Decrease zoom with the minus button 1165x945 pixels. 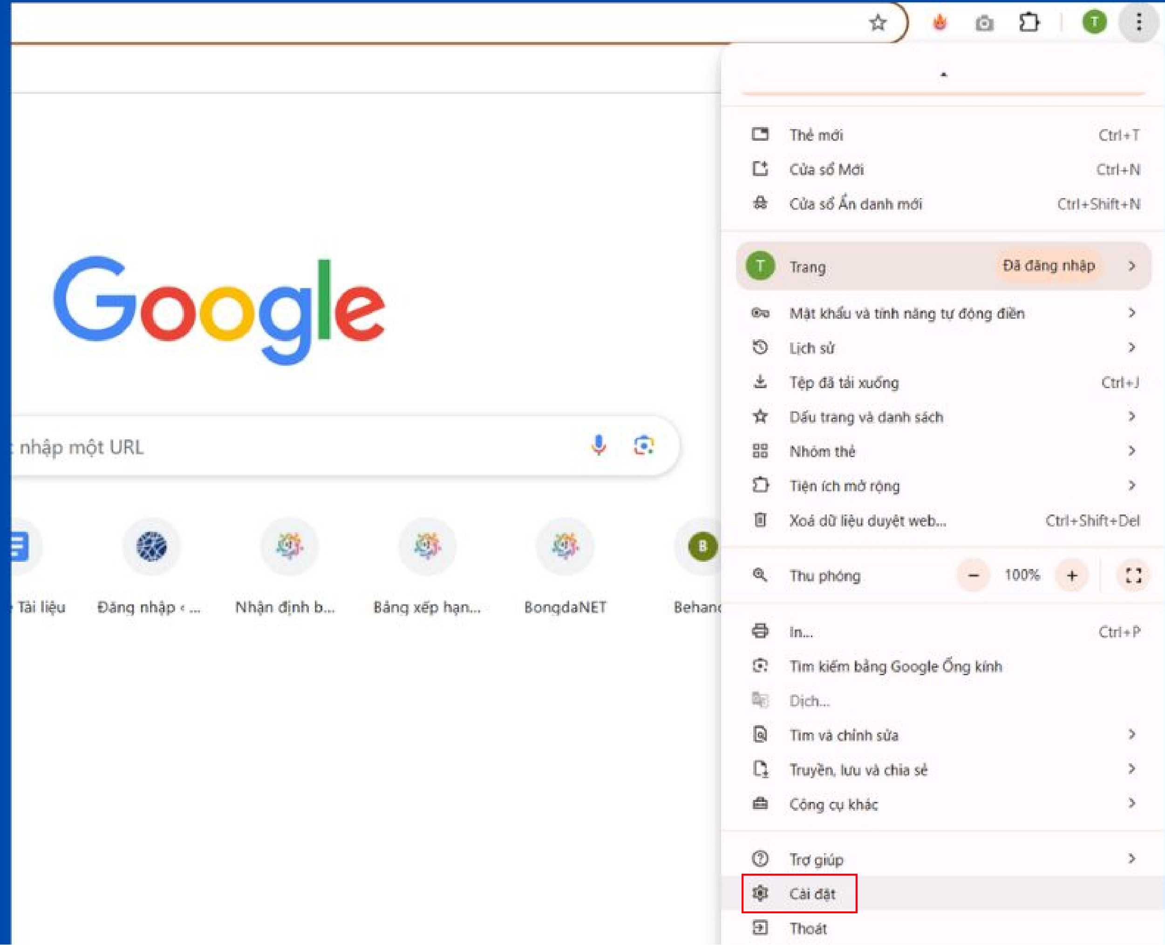[x=974, y=575]
